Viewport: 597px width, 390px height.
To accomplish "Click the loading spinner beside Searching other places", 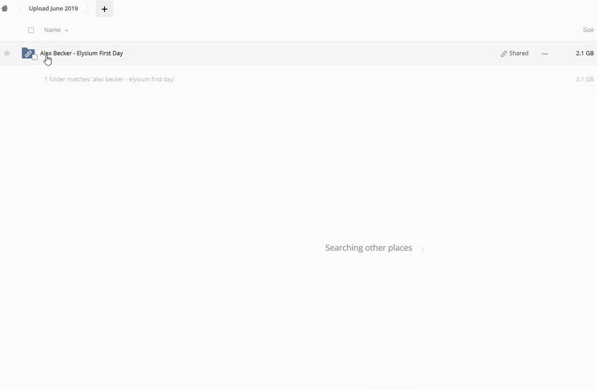I will (422, 249).
